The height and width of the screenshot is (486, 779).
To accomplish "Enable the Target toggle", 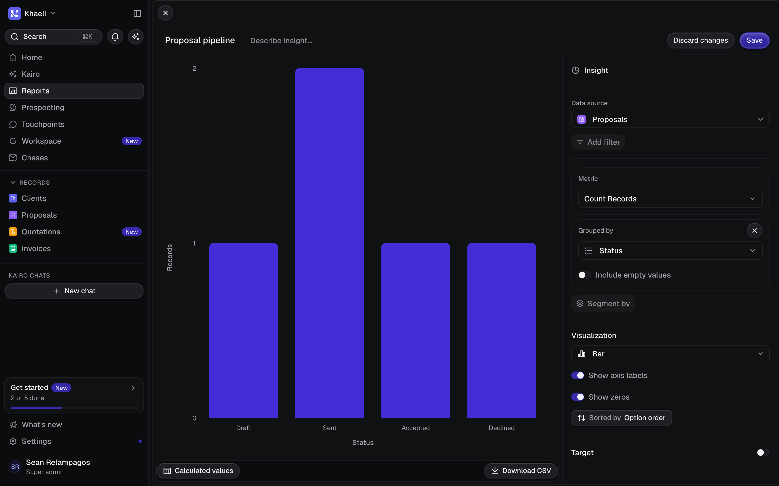I will pos(763,453).
